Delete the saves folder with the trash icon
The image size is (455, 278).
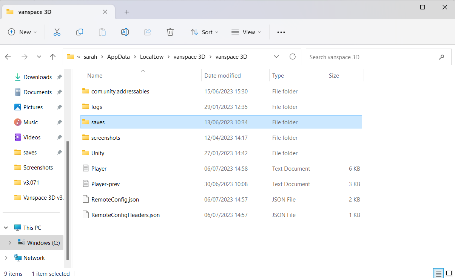coord(170,32)
